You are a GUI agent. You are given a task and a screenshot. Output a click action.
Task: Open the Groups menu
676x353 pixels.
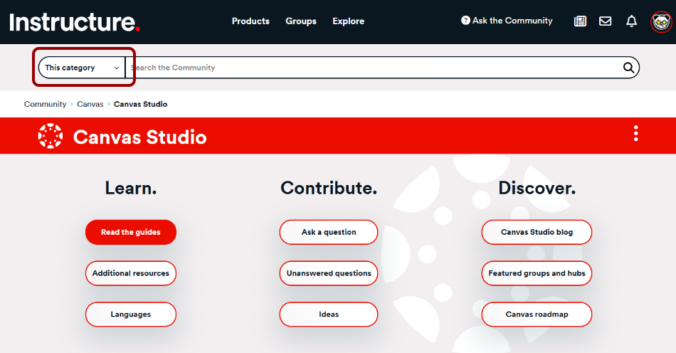tap(301, 21)
